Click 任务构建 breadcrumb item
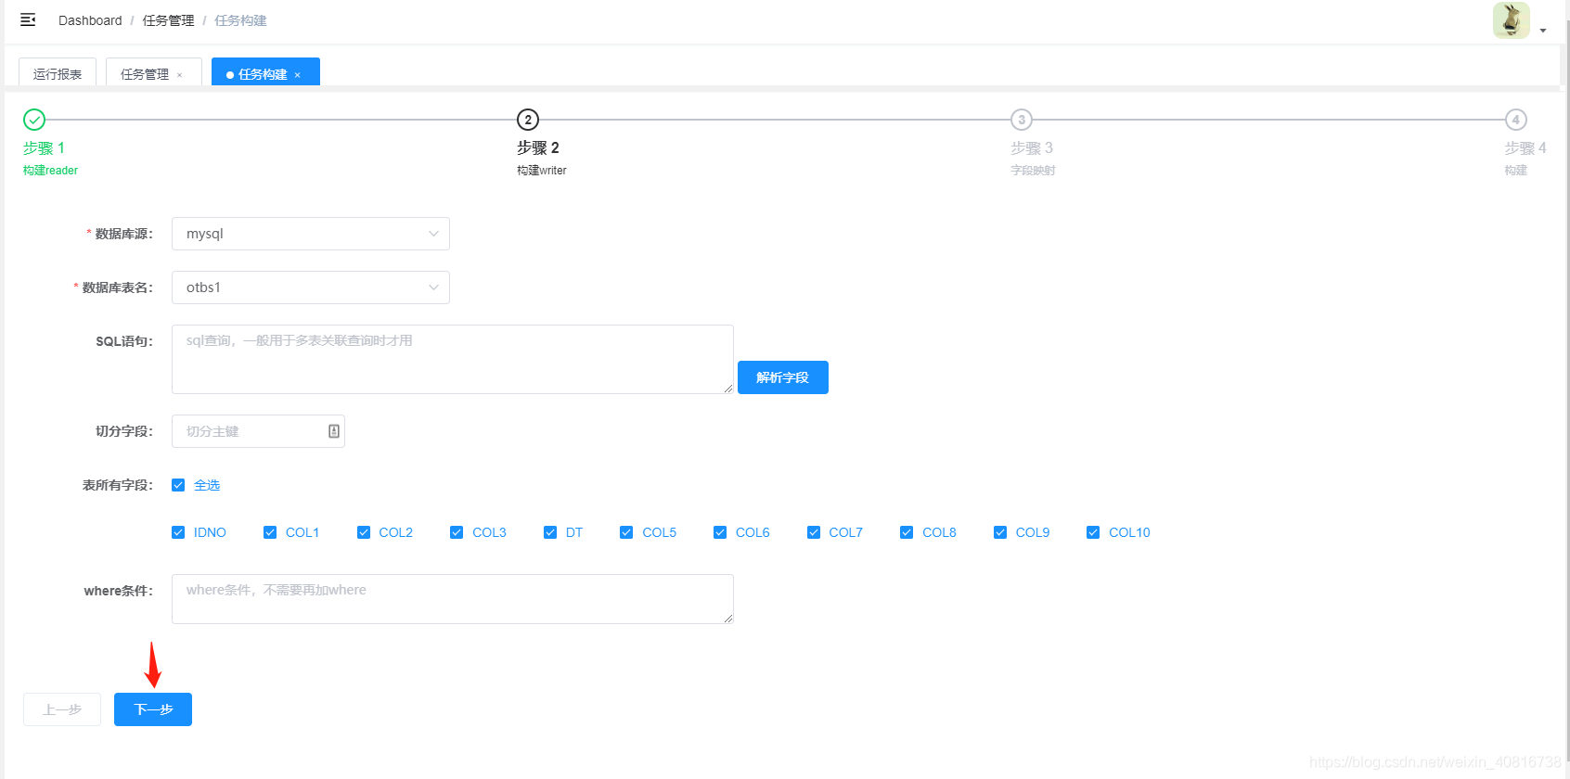 pyautogui.click(x=240, y=20)
